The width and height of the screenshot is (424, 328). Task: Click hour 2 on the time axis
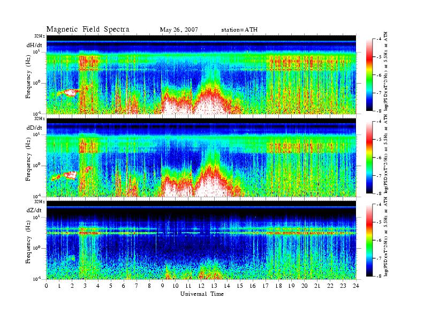(x=72, y=286)
